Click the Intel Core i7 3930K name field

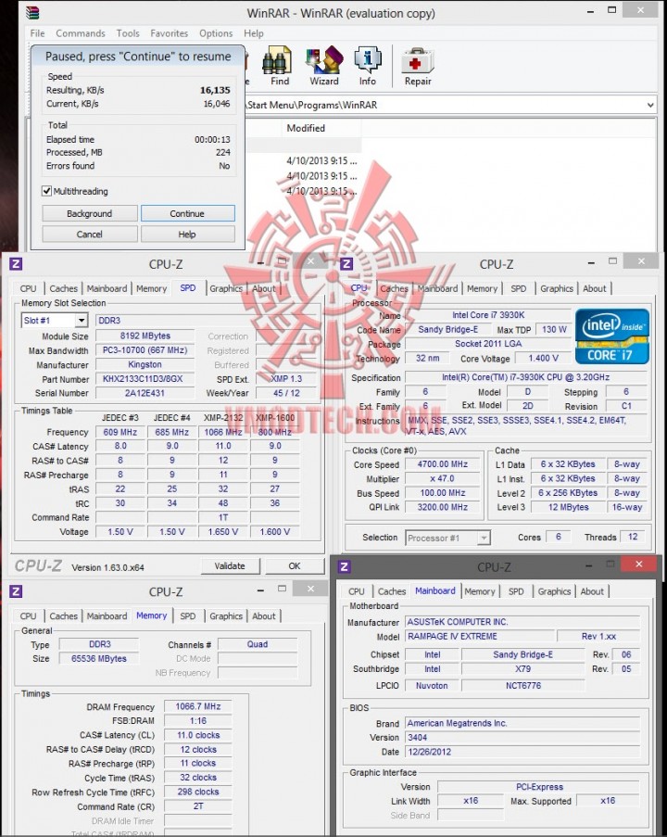tap(487, 315)
